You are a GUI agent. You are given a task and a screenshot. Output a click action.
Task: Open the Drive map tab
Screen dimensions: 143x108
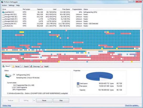tap(35, 66)
